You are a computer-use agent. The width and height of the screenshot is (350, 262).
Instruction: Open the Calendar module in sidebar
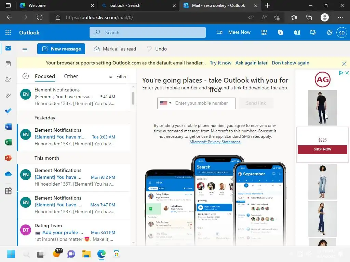(x=8, y=64)
